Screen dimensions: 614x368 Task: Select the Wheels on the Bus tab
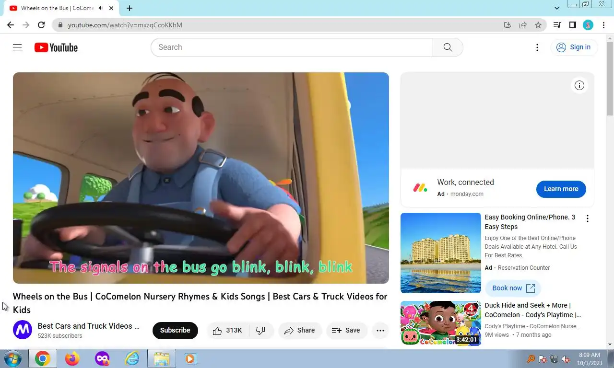click(x=62, y=8)
